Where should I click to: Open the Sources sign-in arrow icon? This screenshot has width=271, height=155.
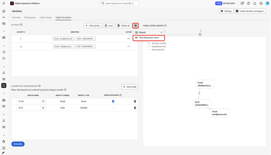(x=4, y=52)
